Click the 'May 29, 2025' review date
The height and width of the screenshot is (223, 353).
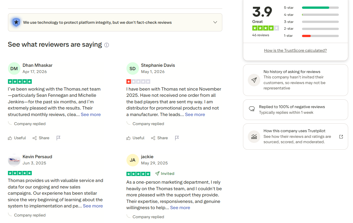point(155,163)
